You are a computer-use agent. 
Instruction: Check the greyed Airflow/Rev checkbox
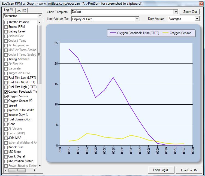point(6,36)
